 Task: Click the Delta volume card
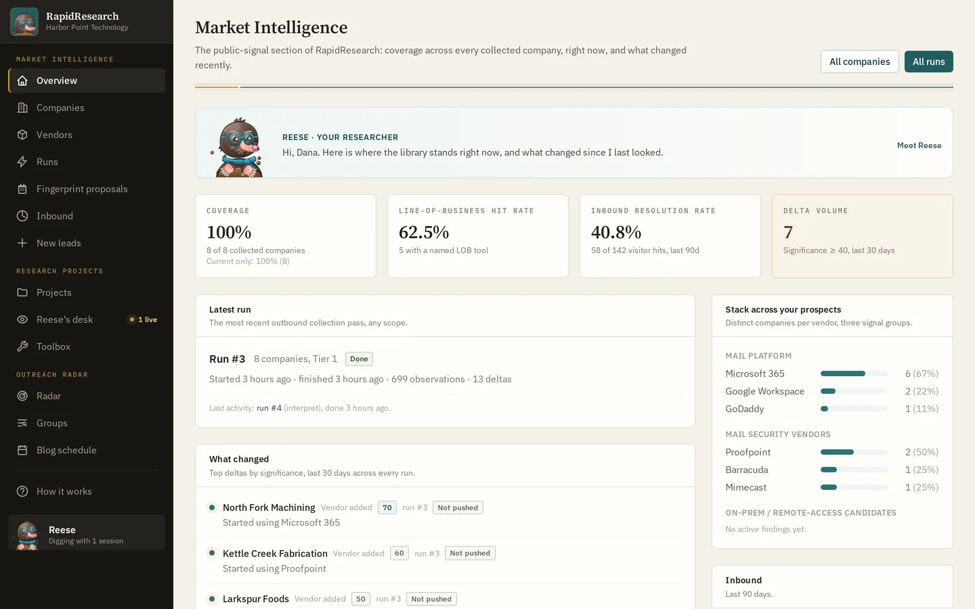pos(863,236)
